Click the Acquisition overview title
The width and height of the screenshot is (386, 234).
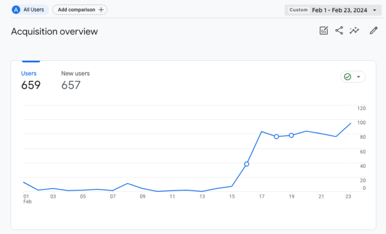pyautogui.click(x=54, y=32)
